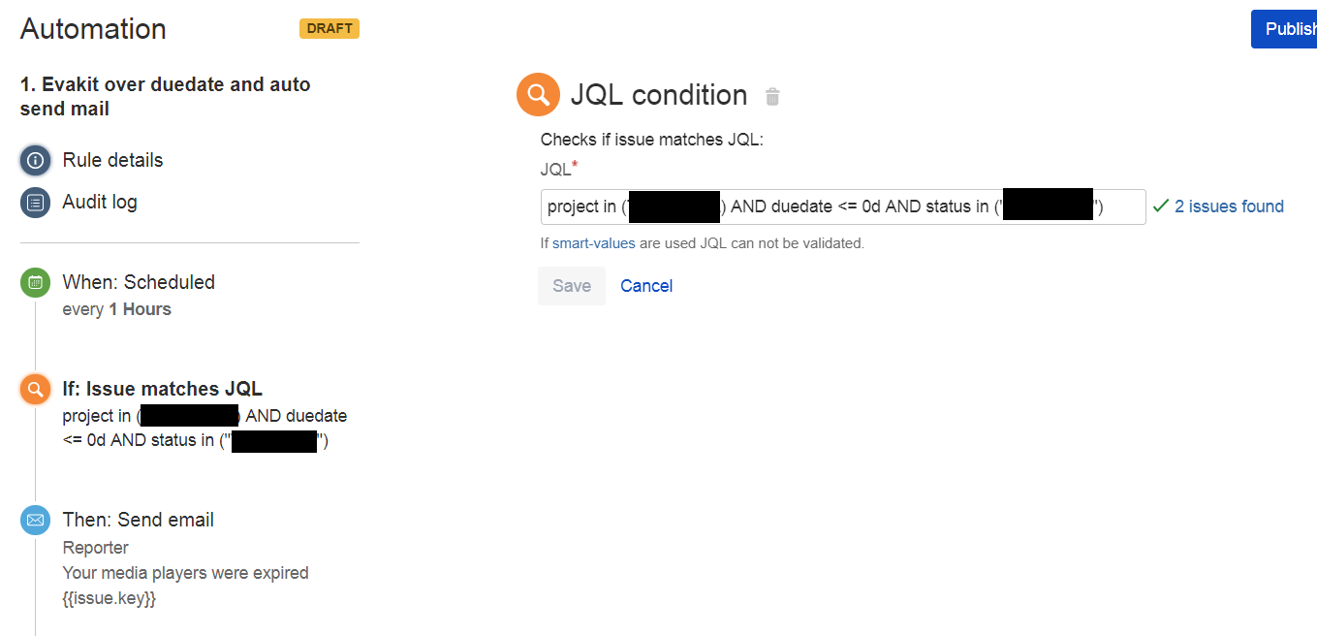Viewport: 1317px width, 636px height.
Task: Click inside the JQL query input field
Action: coord(843,207)
